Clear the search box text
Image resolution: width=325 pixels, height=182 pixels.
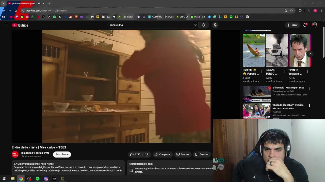tap(196, 25)
